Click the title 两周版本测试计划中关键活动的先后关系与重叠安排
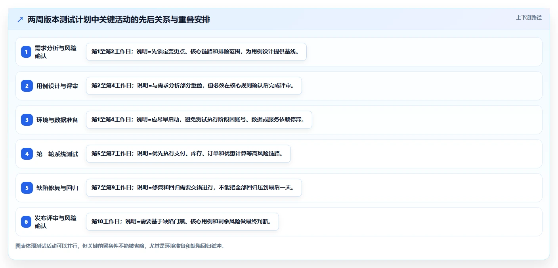The height and width of the screenshot is (268, 558). click(x=119, y=20)
